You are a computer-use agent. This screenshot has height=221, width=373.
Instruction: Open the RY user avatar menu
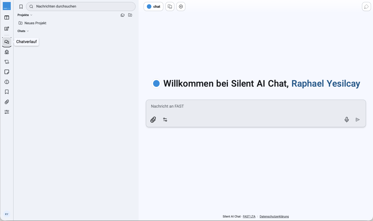7,214
